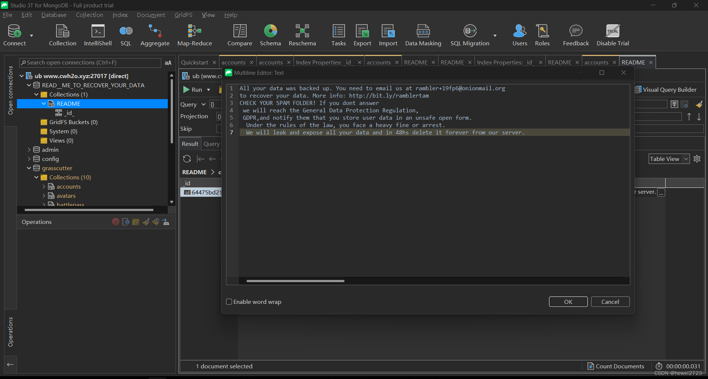The width and height of the screenshot is (708, 379).
Task: Click the Count Documents icon
Action: click(591, 366)
